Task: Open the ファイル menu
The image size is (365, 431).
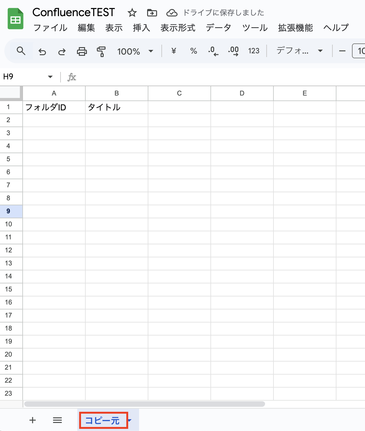Action: coord(50,28)
